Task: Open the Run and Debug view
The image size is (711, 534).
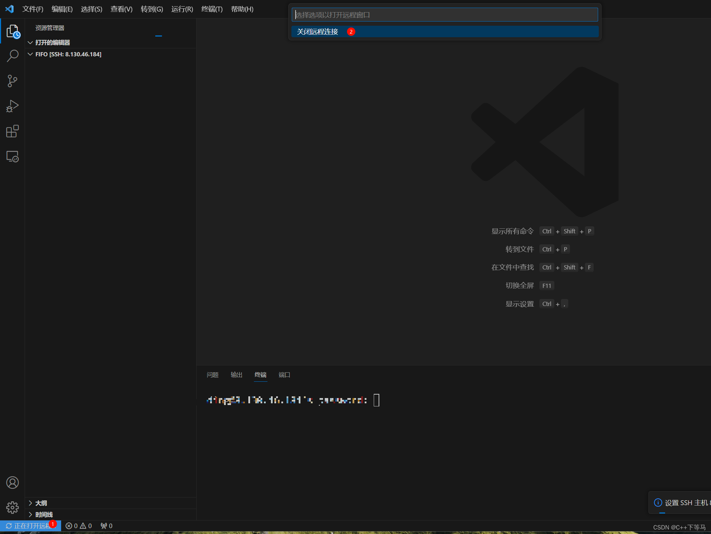Action: 13,106
